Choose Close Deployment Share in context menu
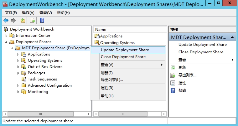This screenshot has width=238, height=126. pos(128,57)
